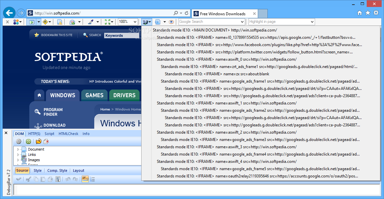The height and width of the screenshot is (199, 384).
Task: Select the Source sub-tab
Action: (22, 170)
